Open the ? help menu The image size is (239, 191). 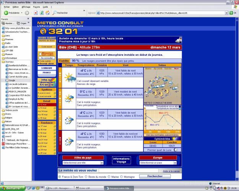(51, 7)
